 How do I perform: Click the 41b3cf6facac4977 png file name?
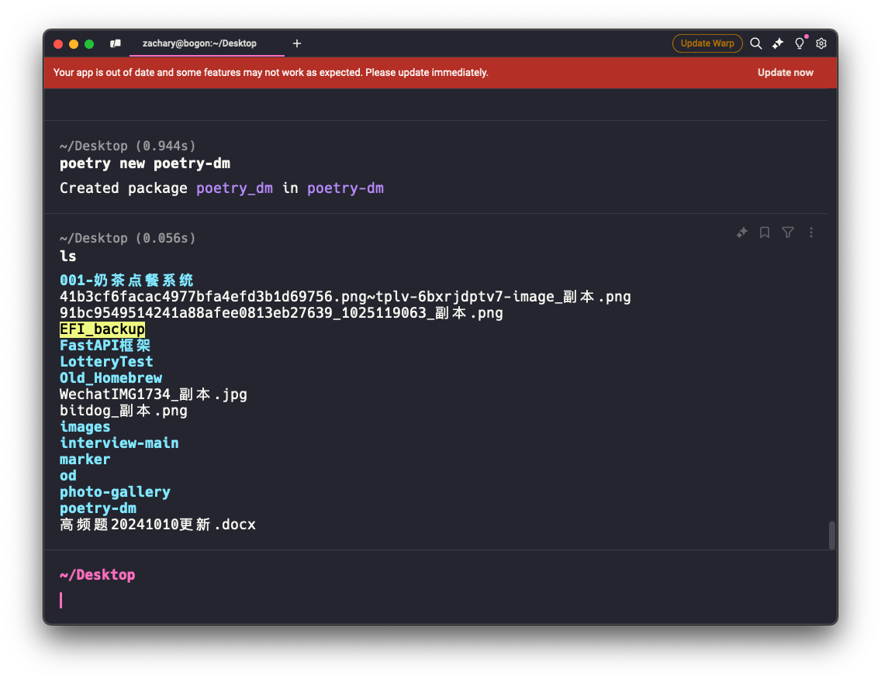tap(345, 296)
